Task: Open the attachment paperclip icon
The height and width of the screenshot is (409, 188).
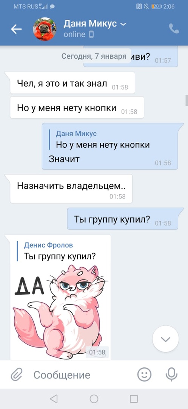Action: coord(17,375)
